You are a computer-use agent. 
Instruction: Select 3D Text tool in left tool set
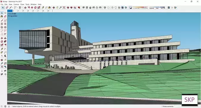point(5,56)
